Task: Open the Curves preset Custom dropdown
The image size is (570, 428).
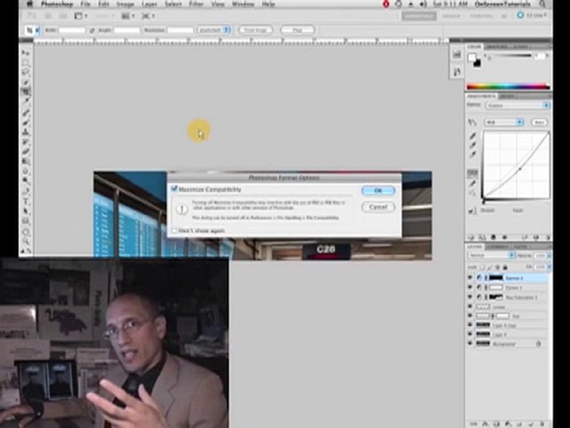Action: (x=517, y=105)
